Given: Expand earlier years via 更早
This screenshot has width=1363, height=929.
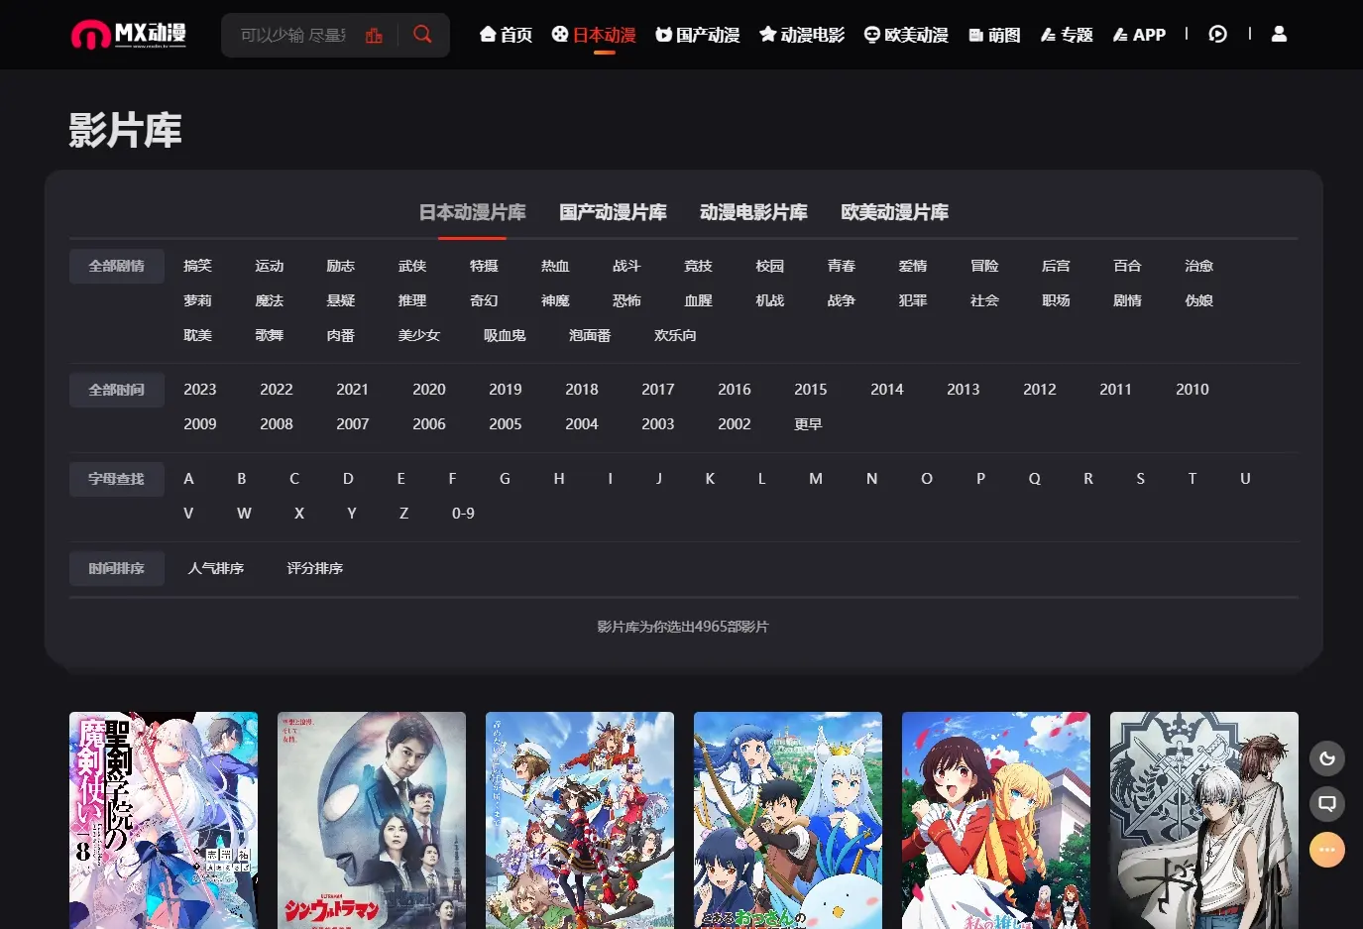Looking at the screenshot, I should (809, 423).
